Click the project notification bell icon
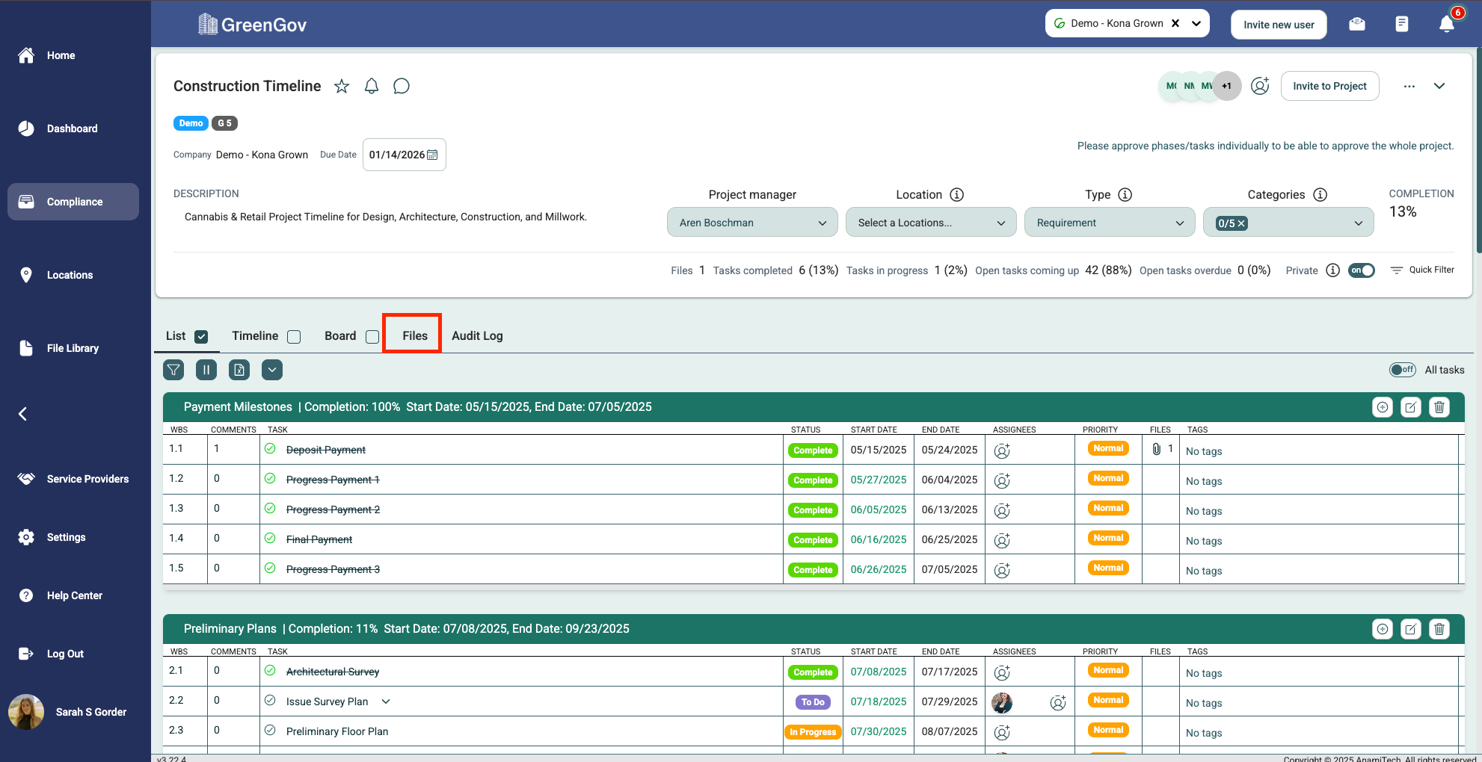The image size is (1482, 762). click(372, 87)
